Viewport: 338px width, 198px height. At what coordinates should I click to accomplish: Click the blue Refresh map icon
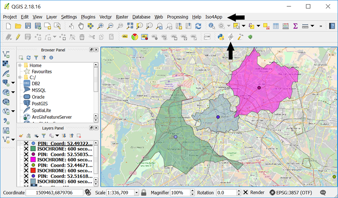point(198,26)
